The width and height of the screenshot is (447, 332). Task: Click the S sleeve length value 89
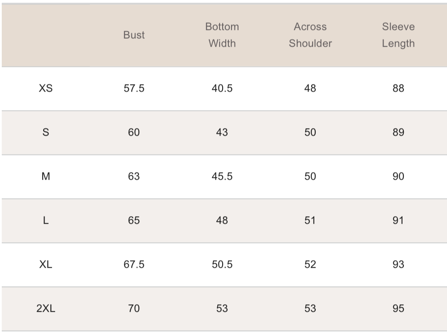pos(398,132)
